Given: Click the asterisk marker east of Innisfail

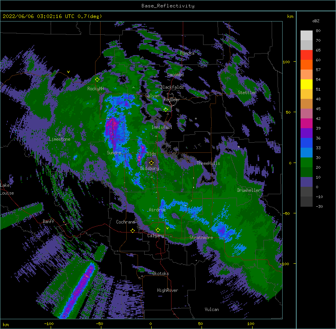Looking at the screenshot, I should tap(196, 119).
